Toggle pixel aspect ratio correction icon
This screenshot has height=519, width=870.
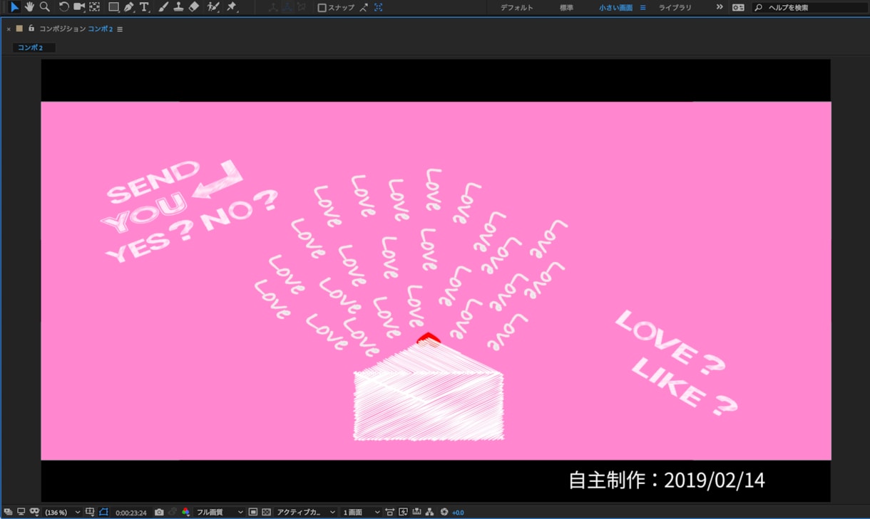click(389, 512)
